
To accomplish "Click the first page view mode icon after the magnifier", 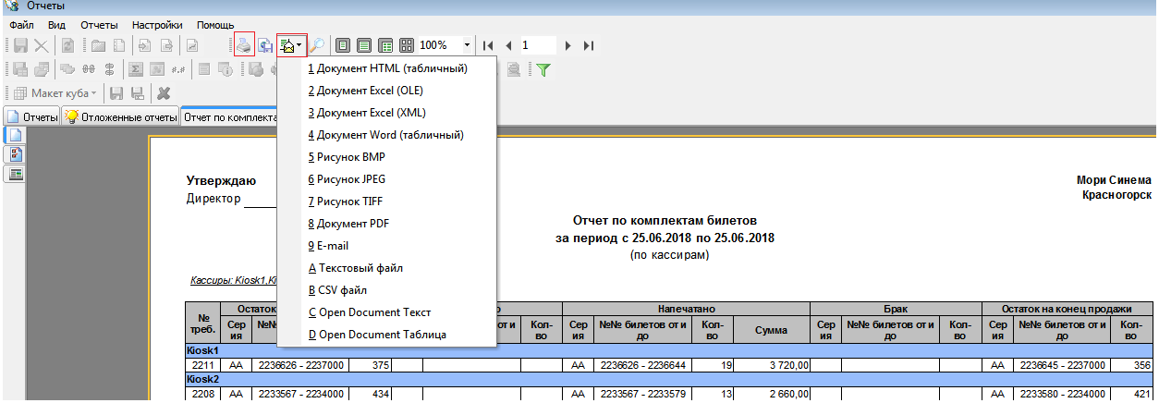I will pyautogui.click(x=343, y=44).
